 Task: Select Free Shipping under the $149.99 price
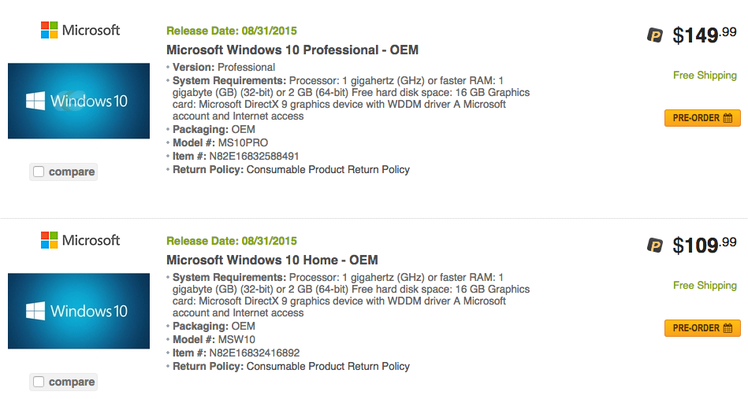(705, 76)
